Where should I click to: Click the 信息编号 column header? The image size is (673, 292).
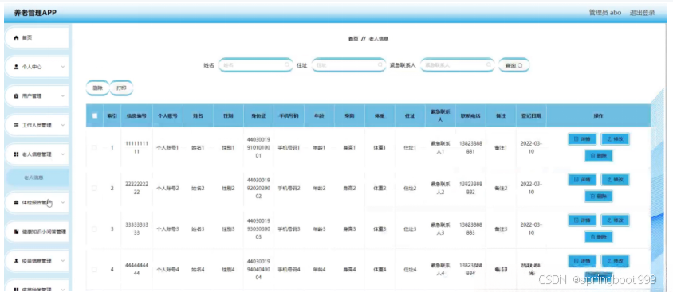click(136, 115)
